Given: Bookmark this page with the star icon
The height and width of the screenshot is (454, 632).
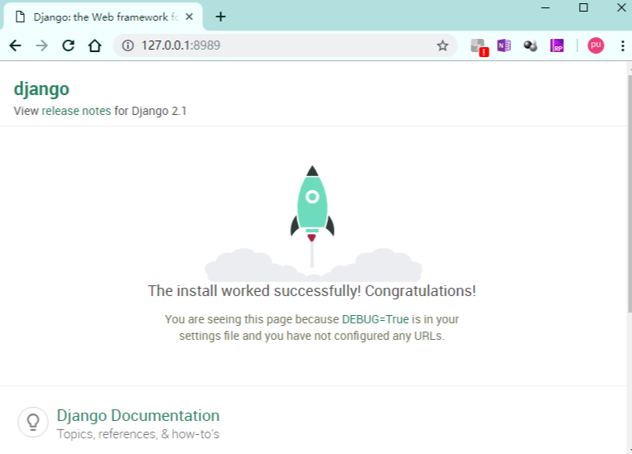Looking at the screenshot, I should [x=442, y=45].
